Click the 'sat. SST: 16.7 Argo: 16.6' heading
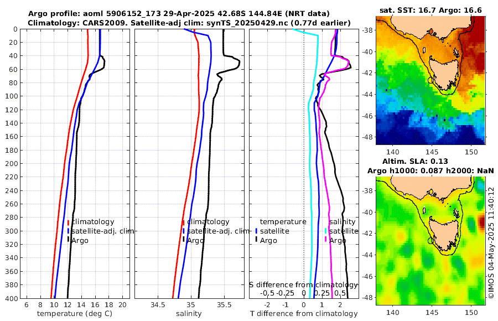The height and width of the screenshot is (321, 498). click(x=430, y=10)
